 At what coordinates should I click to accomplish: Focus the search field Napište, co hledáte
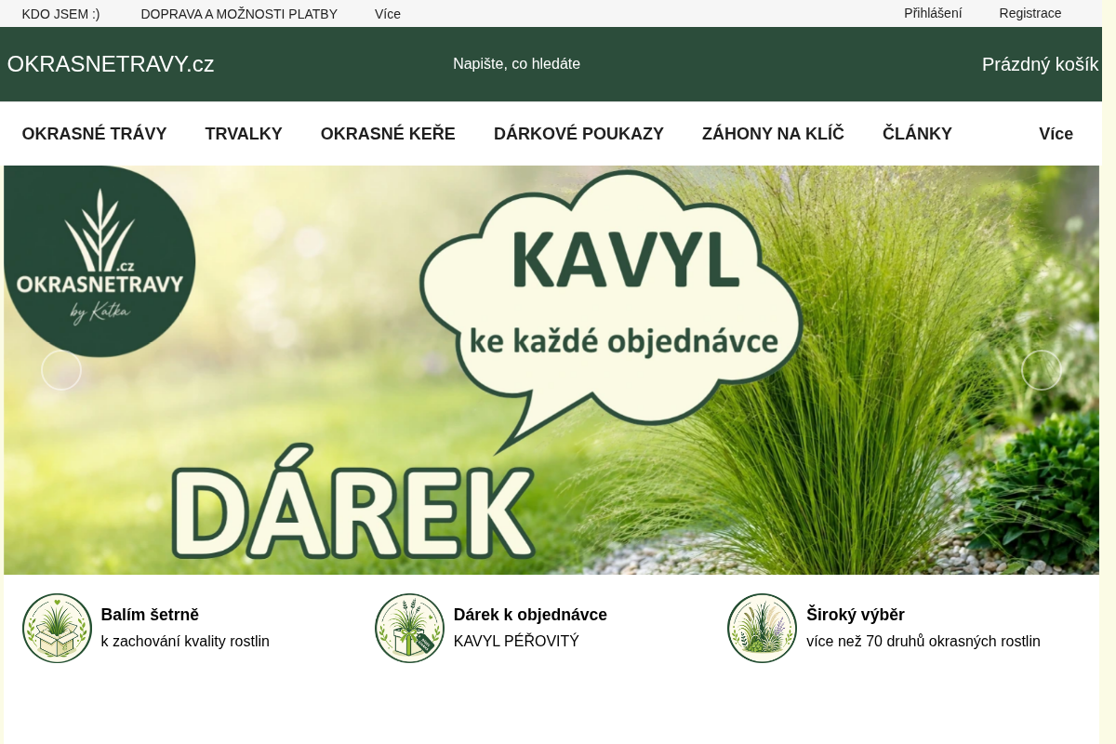pyautogui.click(x=516, y=64)
